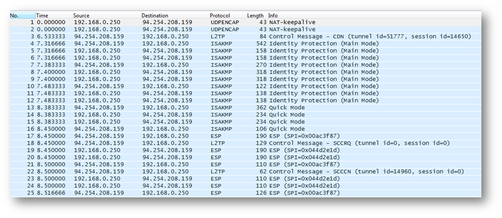Viewport: 502px width, 218px height.
Task: Select packet 17 ESP SPI=0x00ac3f87
Action: pos(245,136)
